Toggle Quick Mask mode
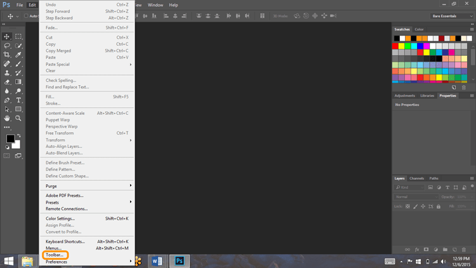 click(x=7, y=156)
